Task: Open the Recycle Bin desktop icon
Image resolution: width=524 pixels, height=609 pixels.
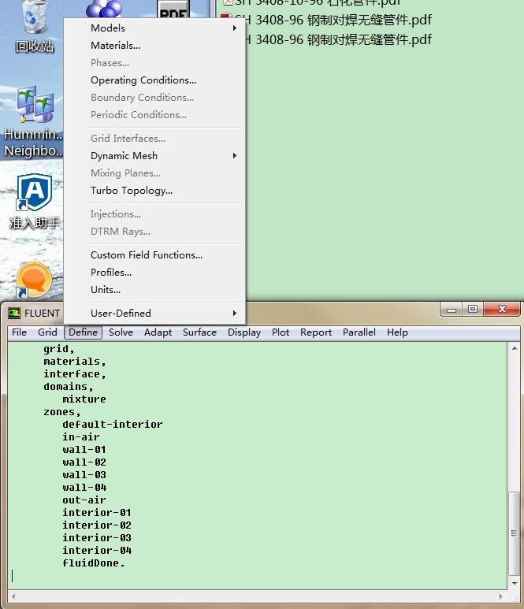Action: [x=35, y=26]
